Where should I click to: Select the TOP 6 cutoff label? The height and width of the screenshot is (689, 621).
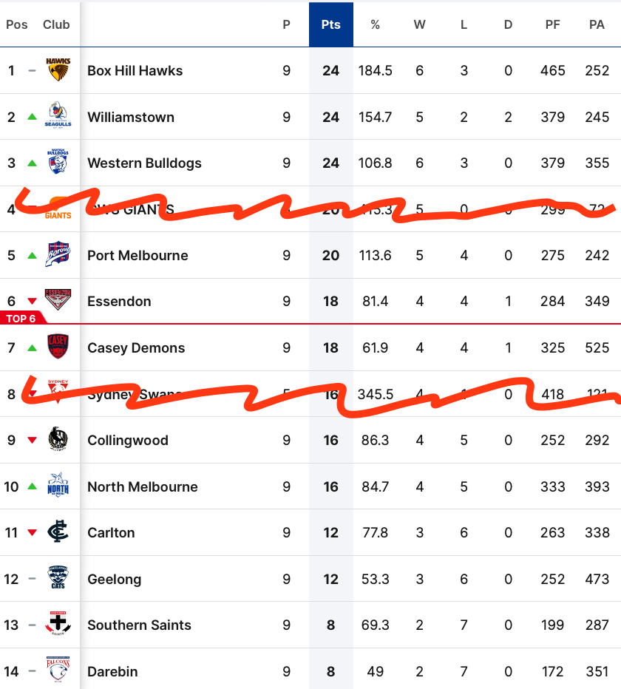click(x=22, y=318)
